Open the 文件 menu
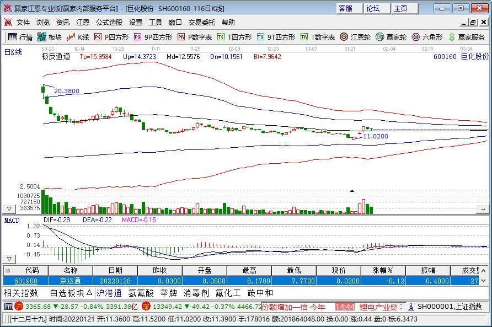 (23, 22)
